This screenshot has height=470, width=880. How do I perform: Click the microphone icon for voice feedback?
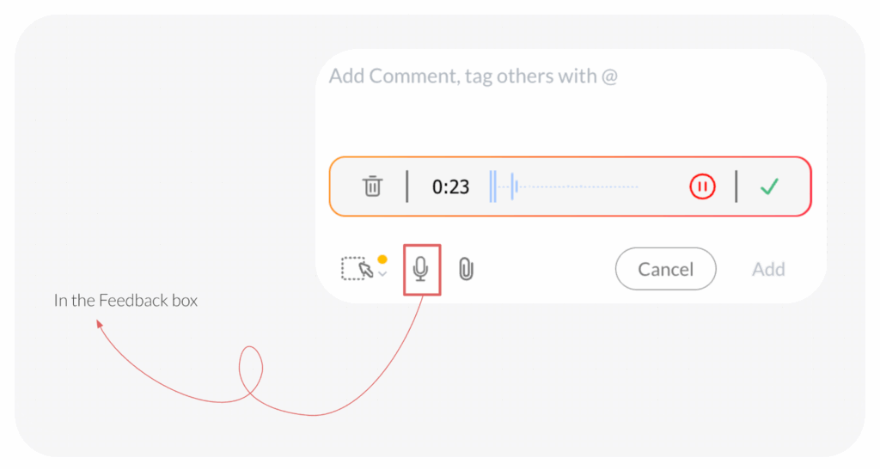tap(421, 270)
